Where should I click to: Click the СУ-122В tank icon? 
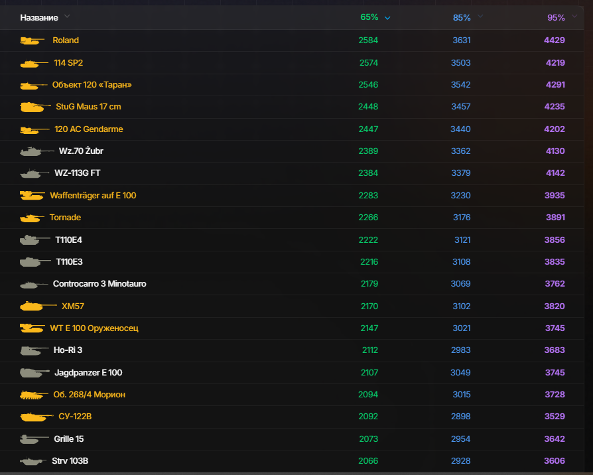[x=36, y=417]
